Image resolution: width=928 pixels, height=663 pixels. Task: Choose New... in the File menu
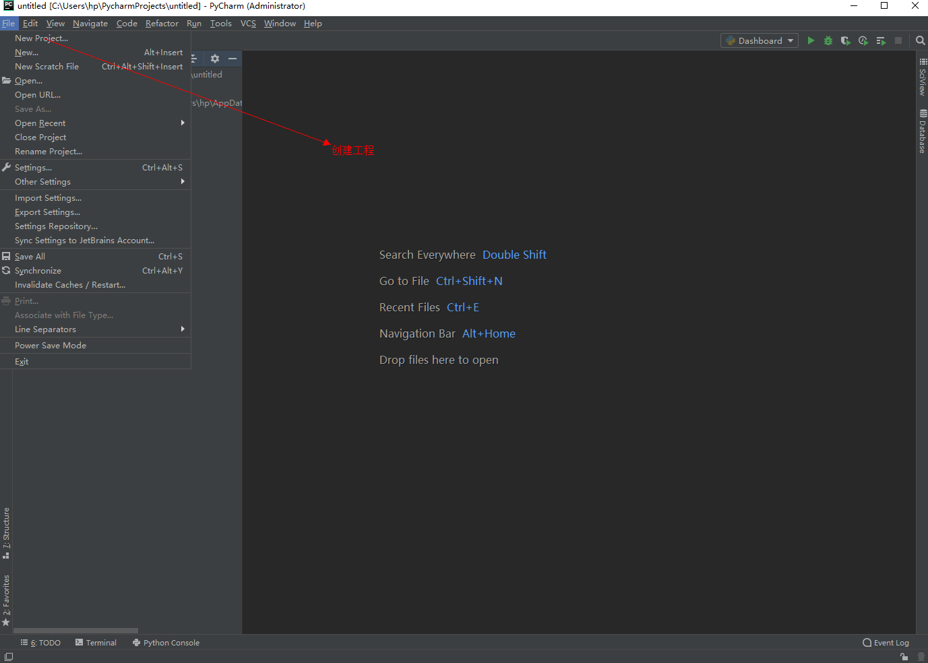point(96,53)
